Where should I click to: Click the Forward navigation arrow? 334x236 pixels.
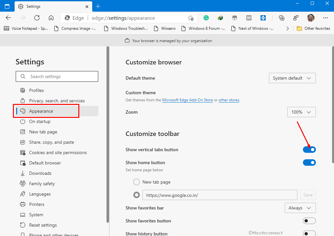click(23, 18)
